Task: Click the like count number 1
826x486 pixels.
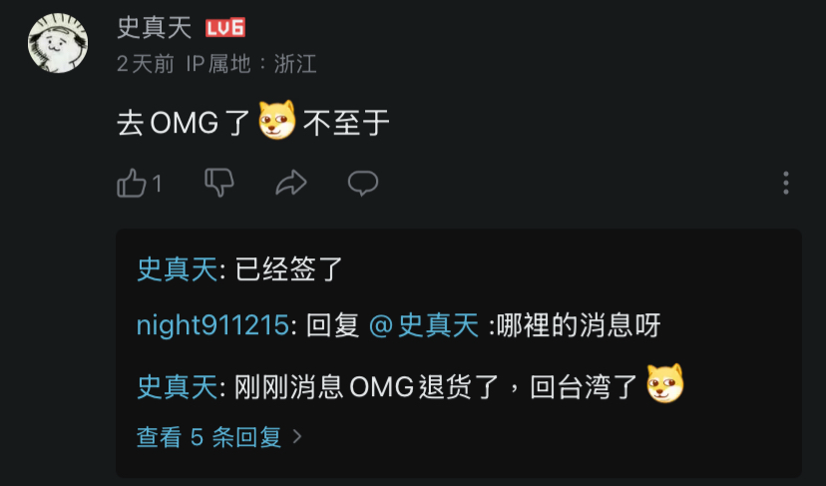Action: pos(157,184)
